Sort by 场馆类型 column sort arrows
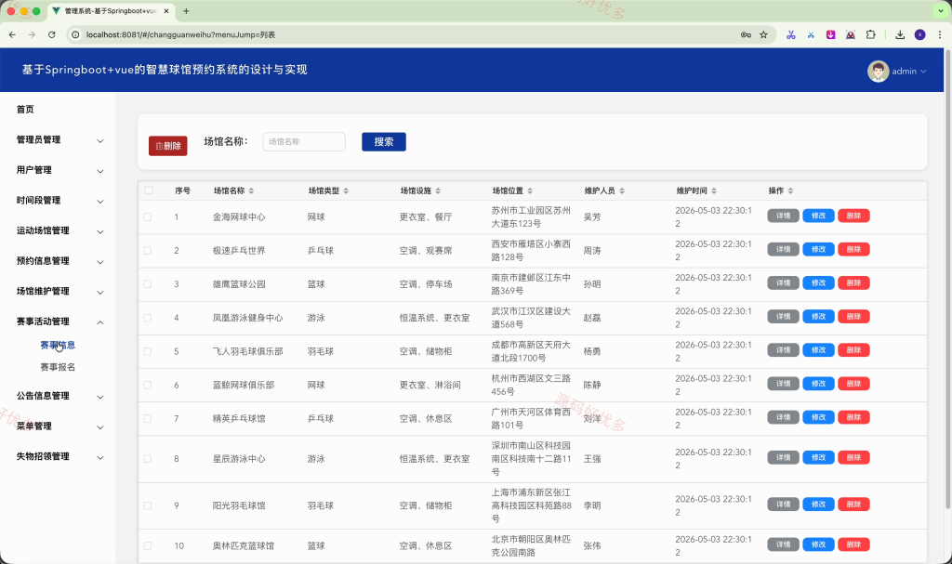Viewport: 952px width, 564px height. tap(346, 190)
